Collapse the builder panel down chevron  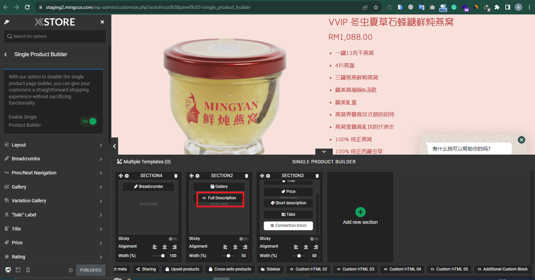tap(324, 151)
